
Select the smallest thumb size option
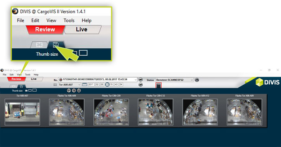(x=26, y=91)
